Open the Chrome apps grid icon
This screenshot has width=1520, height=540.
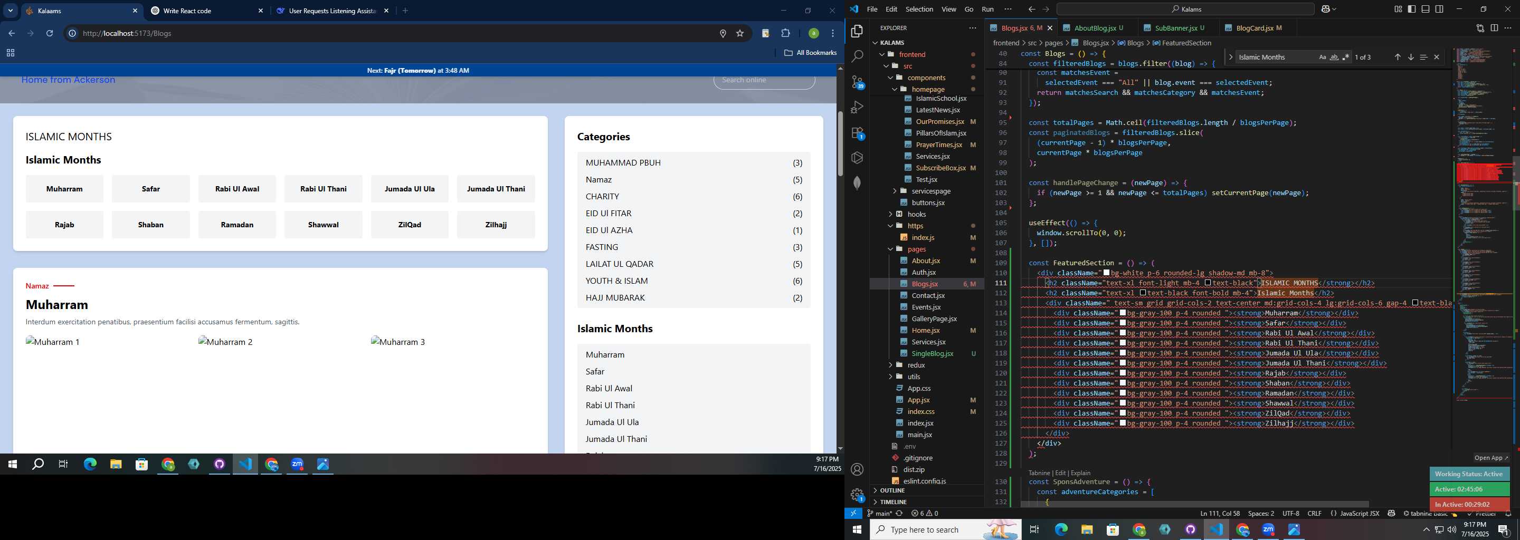[x=10, y=53]
